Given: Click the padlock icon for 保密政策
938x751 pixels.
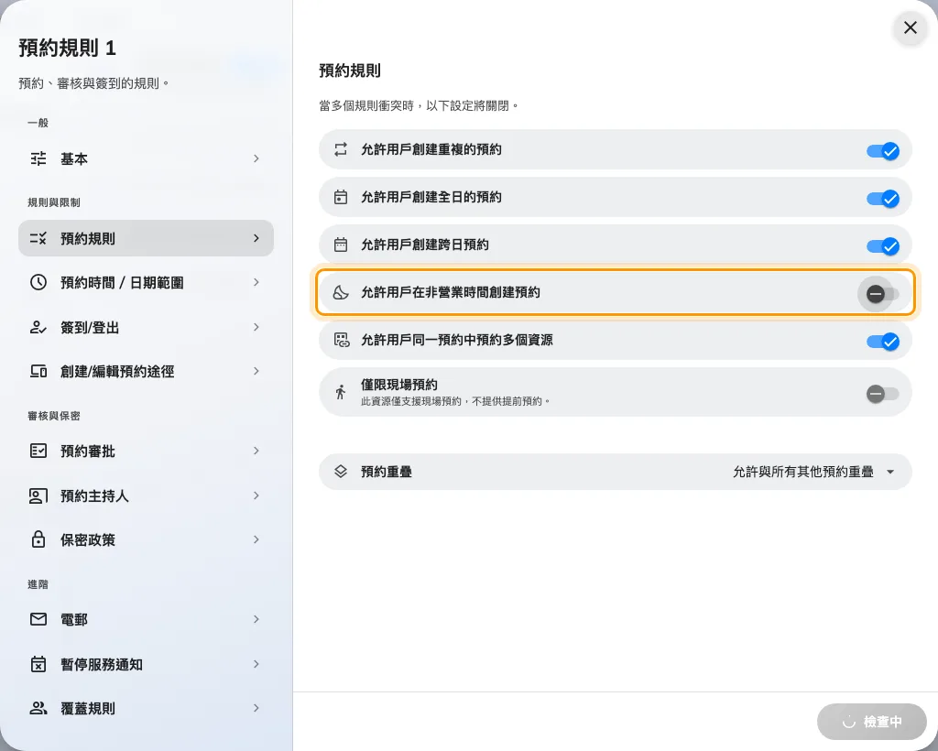Looking at the screenshot, I should pos(38,539).
